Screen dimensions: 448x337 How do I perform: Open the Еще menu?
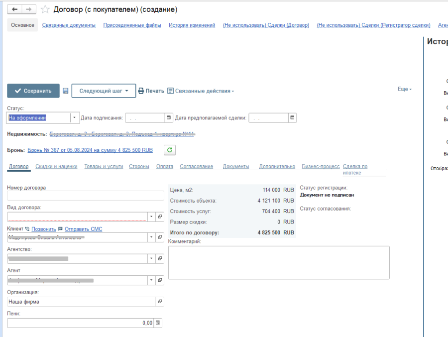point(404,89)
